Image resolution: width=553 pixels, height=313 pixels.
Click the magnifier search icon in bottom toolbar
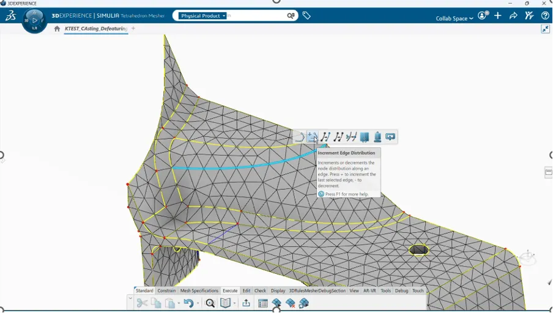(210, 303)
